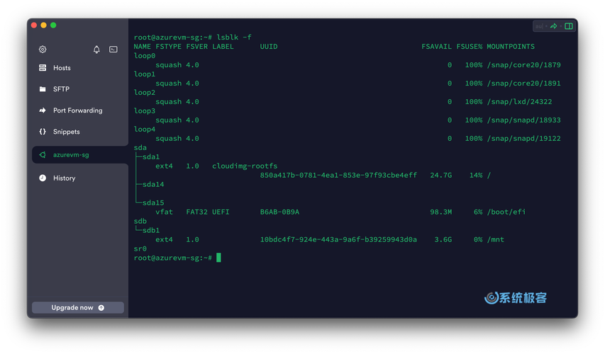The height and width of the screenshot is (354, 605).
Task: Enter full screen using the green button
Action: point(53,25)
